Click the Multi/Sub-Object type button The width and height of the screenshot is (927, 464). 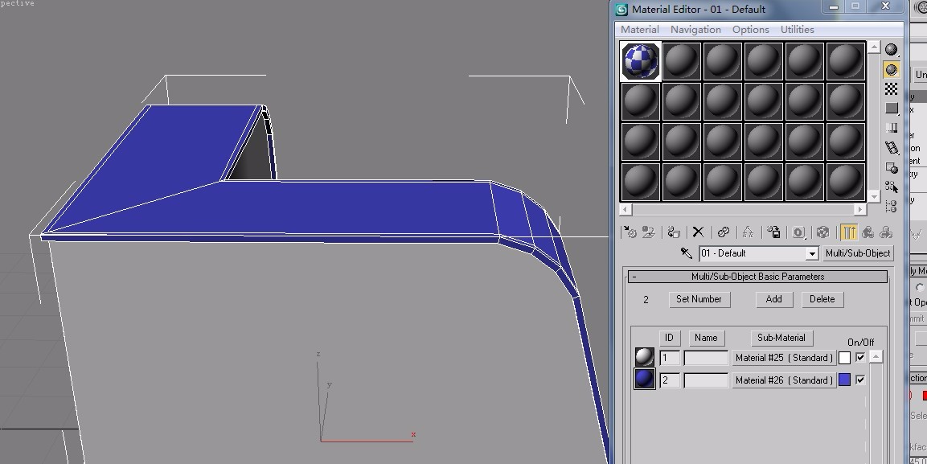(857, 253)
